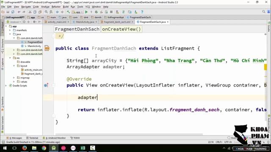The width and height of the screenshot is (271, 152).
Task: Open the Android project view dropdown
Action: [x=14, y=22]
